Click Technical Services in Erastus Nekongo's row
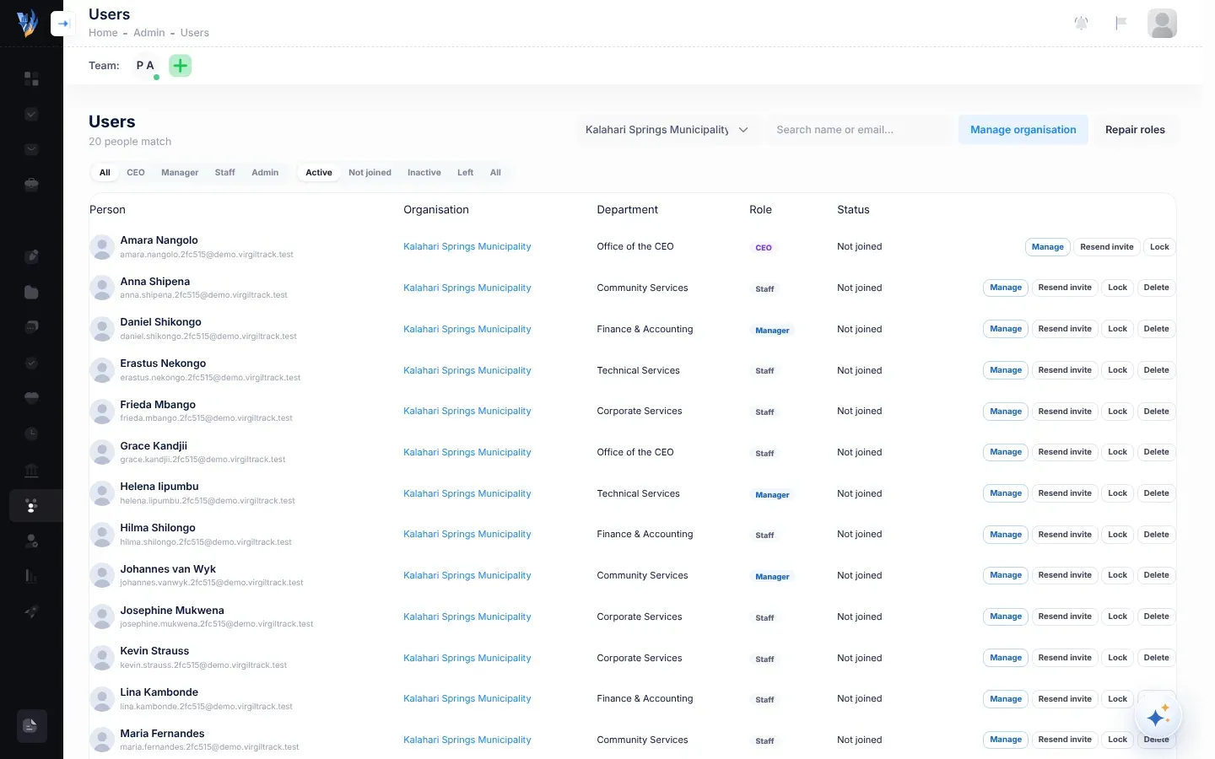 tap(638, 370)
